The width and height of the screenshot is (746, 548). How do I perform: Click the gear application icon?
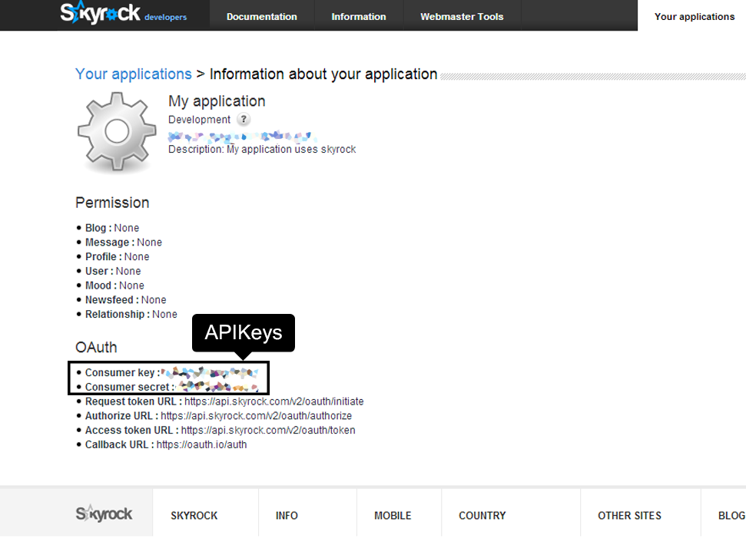[x=117, y=132]
